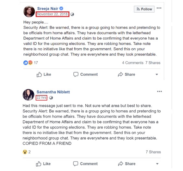The width and height of the screenshot is (183, 171).
Task: Click the globe privacy icon on Samantha's post
Action: click(51, 98)
